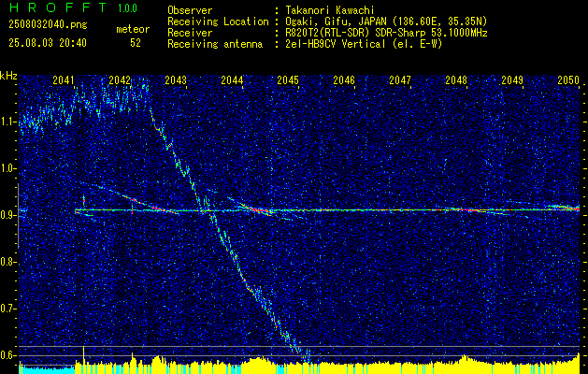Click the Receiving Location label

[218, 22]
